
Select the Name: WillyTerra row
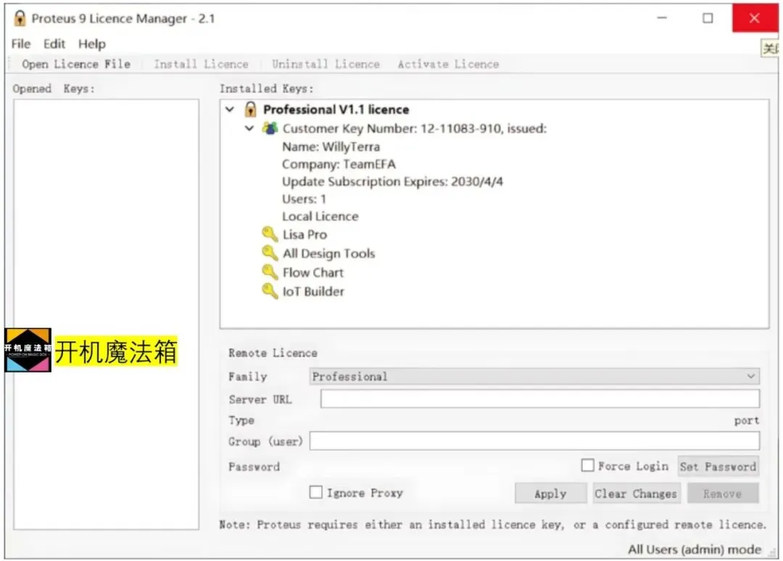click(x=331, y=146)
